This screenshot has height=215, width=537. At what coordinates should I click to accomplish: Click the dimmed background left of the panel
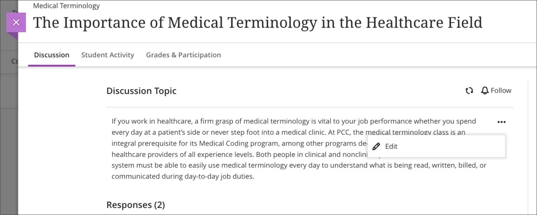point(8,125)
